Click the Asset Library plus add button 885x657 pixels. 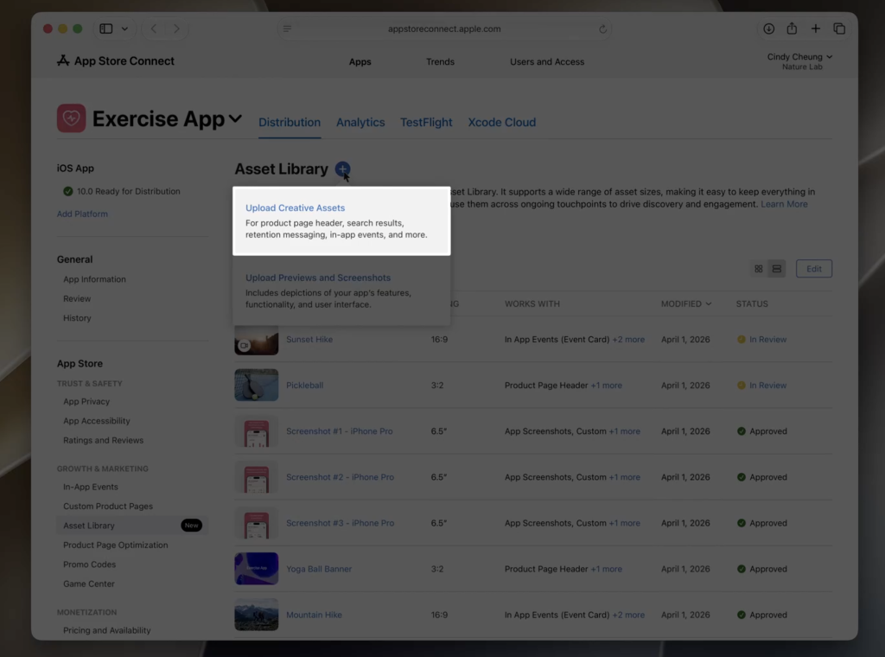(342, 169)
